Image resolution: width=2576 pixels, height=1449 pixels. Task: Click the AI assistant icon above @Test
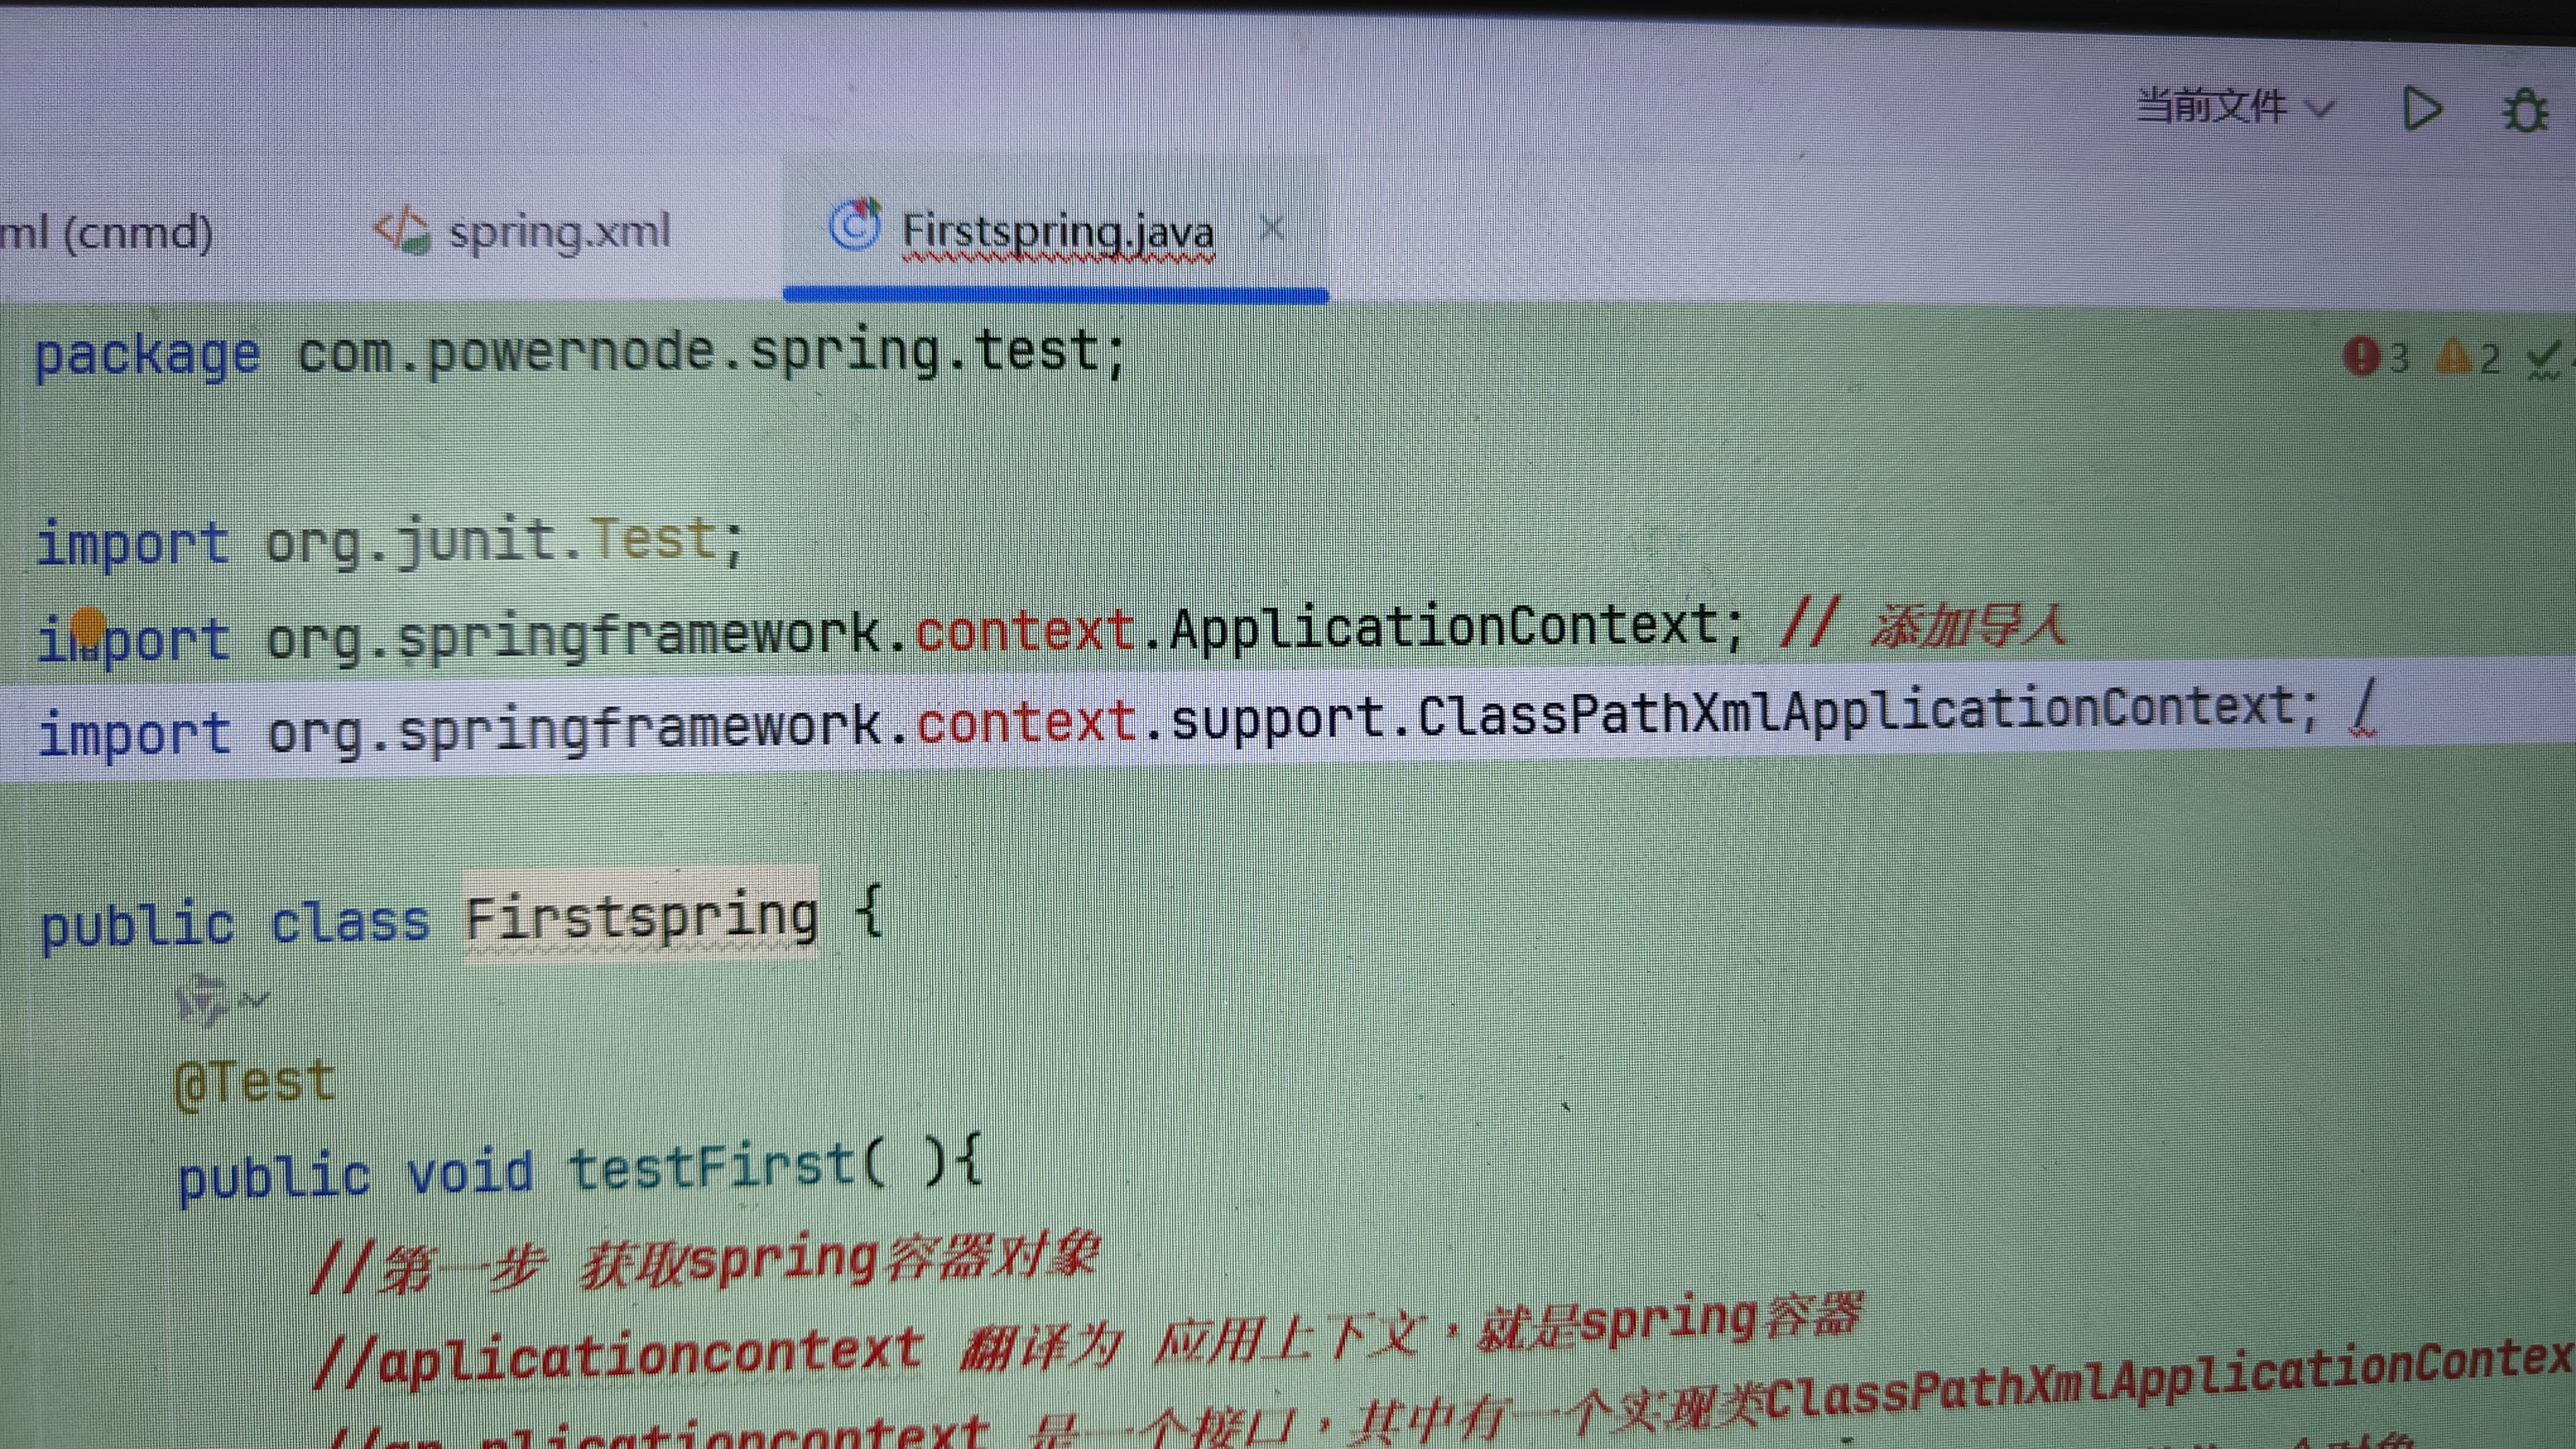point(203,999)
